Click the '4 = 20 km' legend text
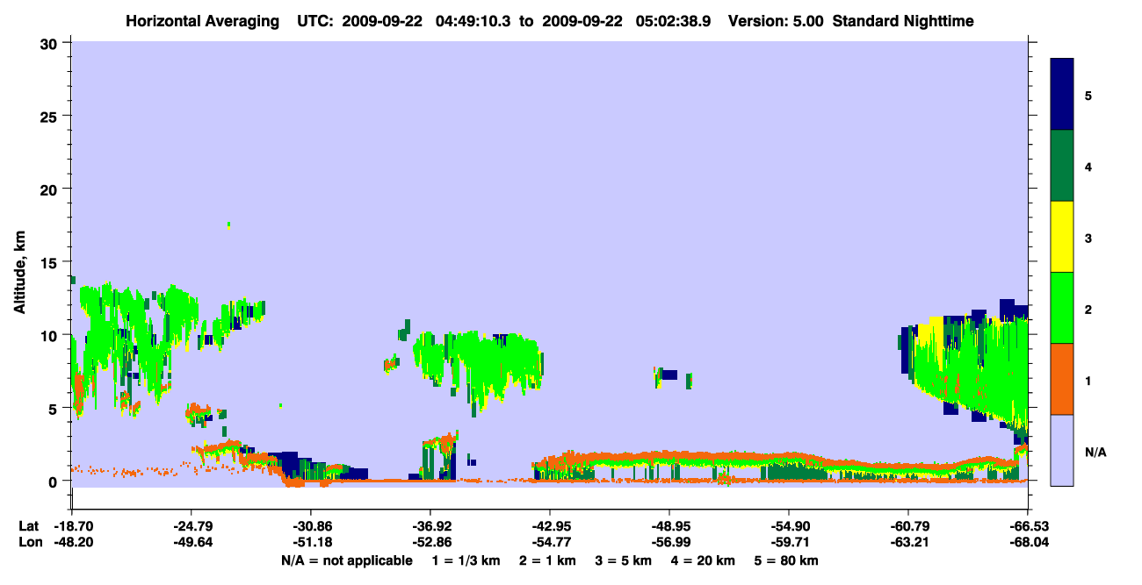The width and height of the screenshot is (1142, 585). coord(703,560)
